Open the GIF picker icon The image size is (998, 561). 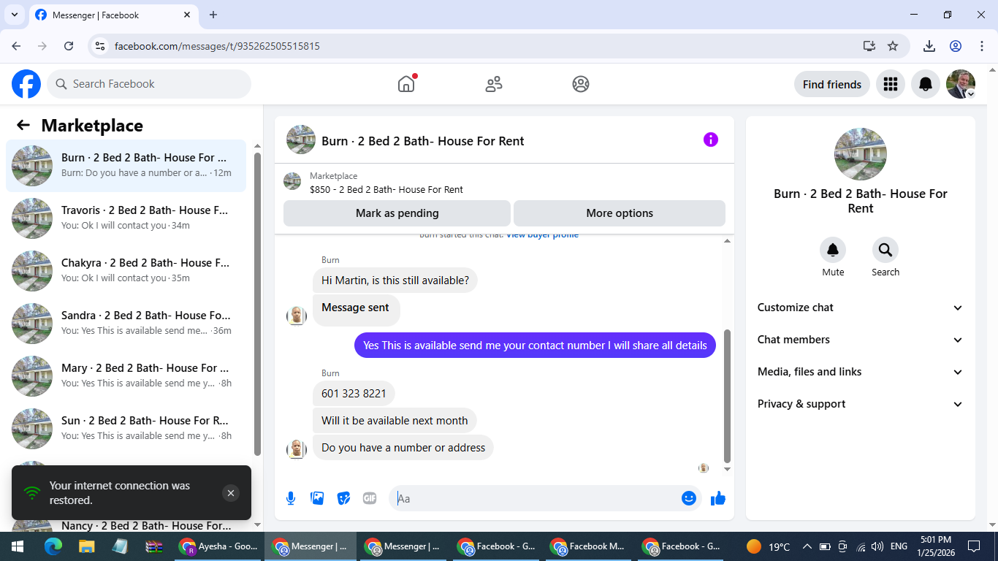coord(370,498)
